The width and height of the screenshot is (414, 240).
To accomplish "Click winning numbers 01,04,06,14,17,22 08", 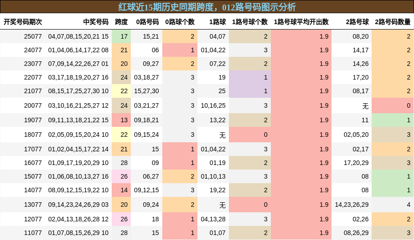I will 78,50.
